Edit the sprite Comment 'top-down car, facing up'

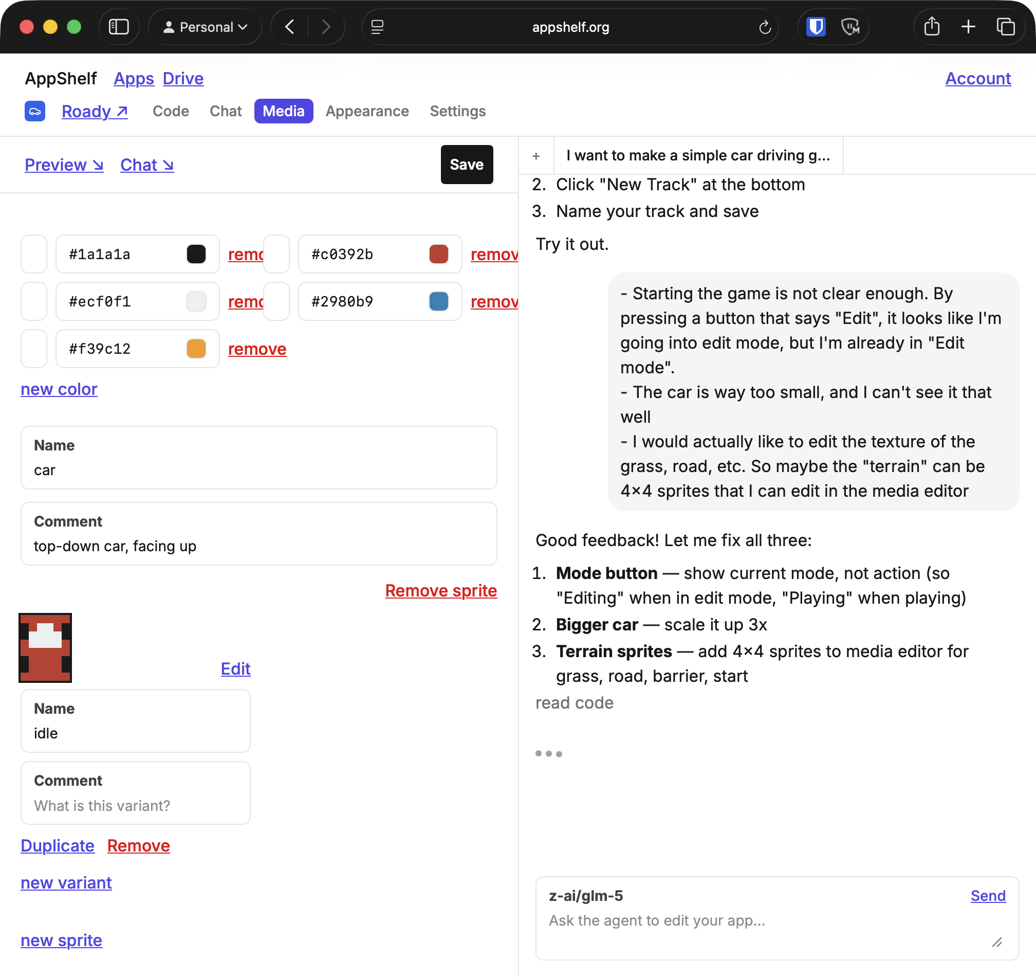(258, 534)
